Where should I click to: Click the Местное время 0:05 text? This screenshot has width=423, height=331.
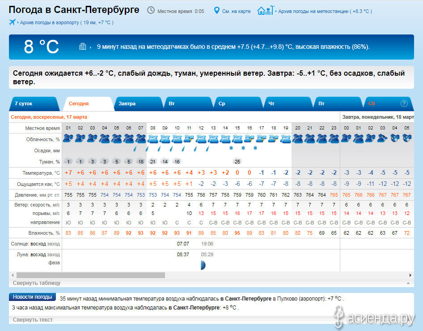181,11
